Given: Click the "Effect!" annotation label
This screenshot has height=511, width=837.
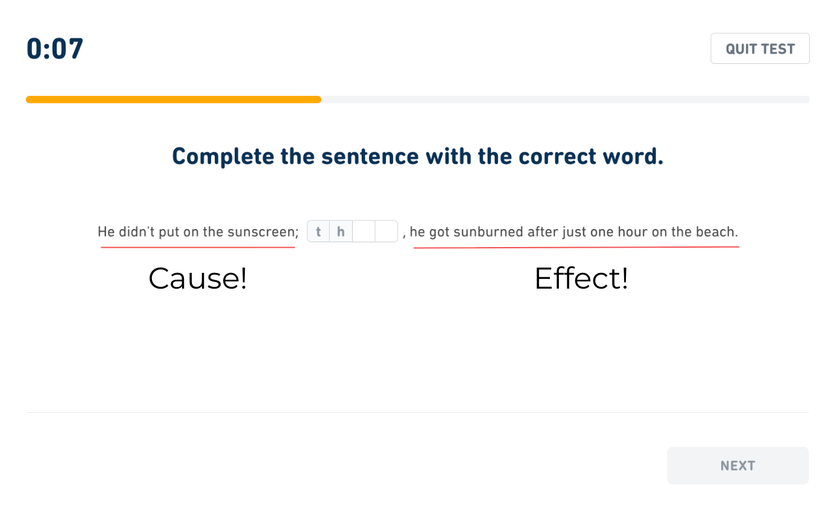Looking at the screenshot, I should pos(581,278).
